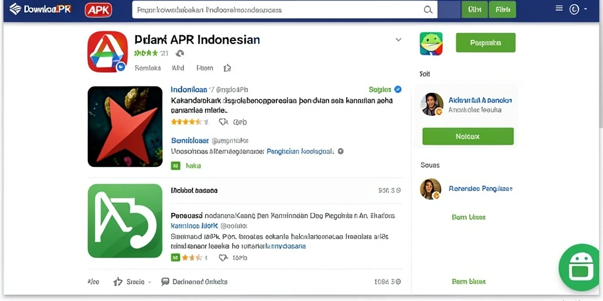Image resolution: width=603 pixels, height=301 pixels.
Task: Click the Download APK logo in header
Action: (x=41, y=9)
